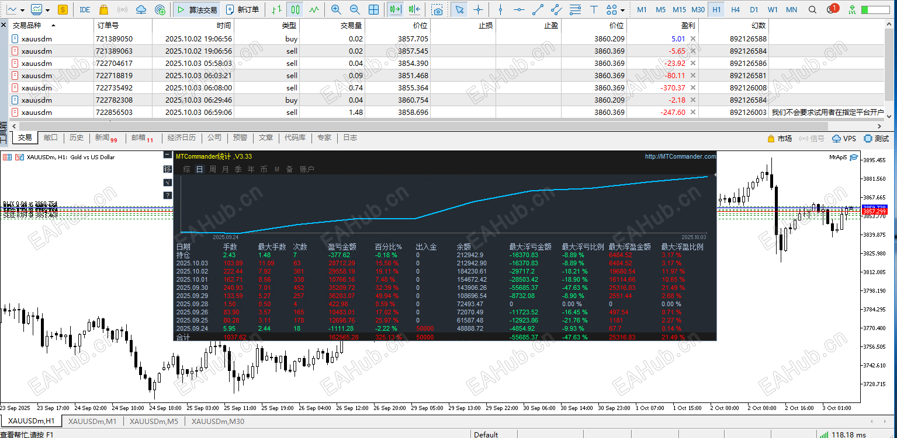
Task: Click the copy-trading signal add icon
Action: click(x=160, y=9)
